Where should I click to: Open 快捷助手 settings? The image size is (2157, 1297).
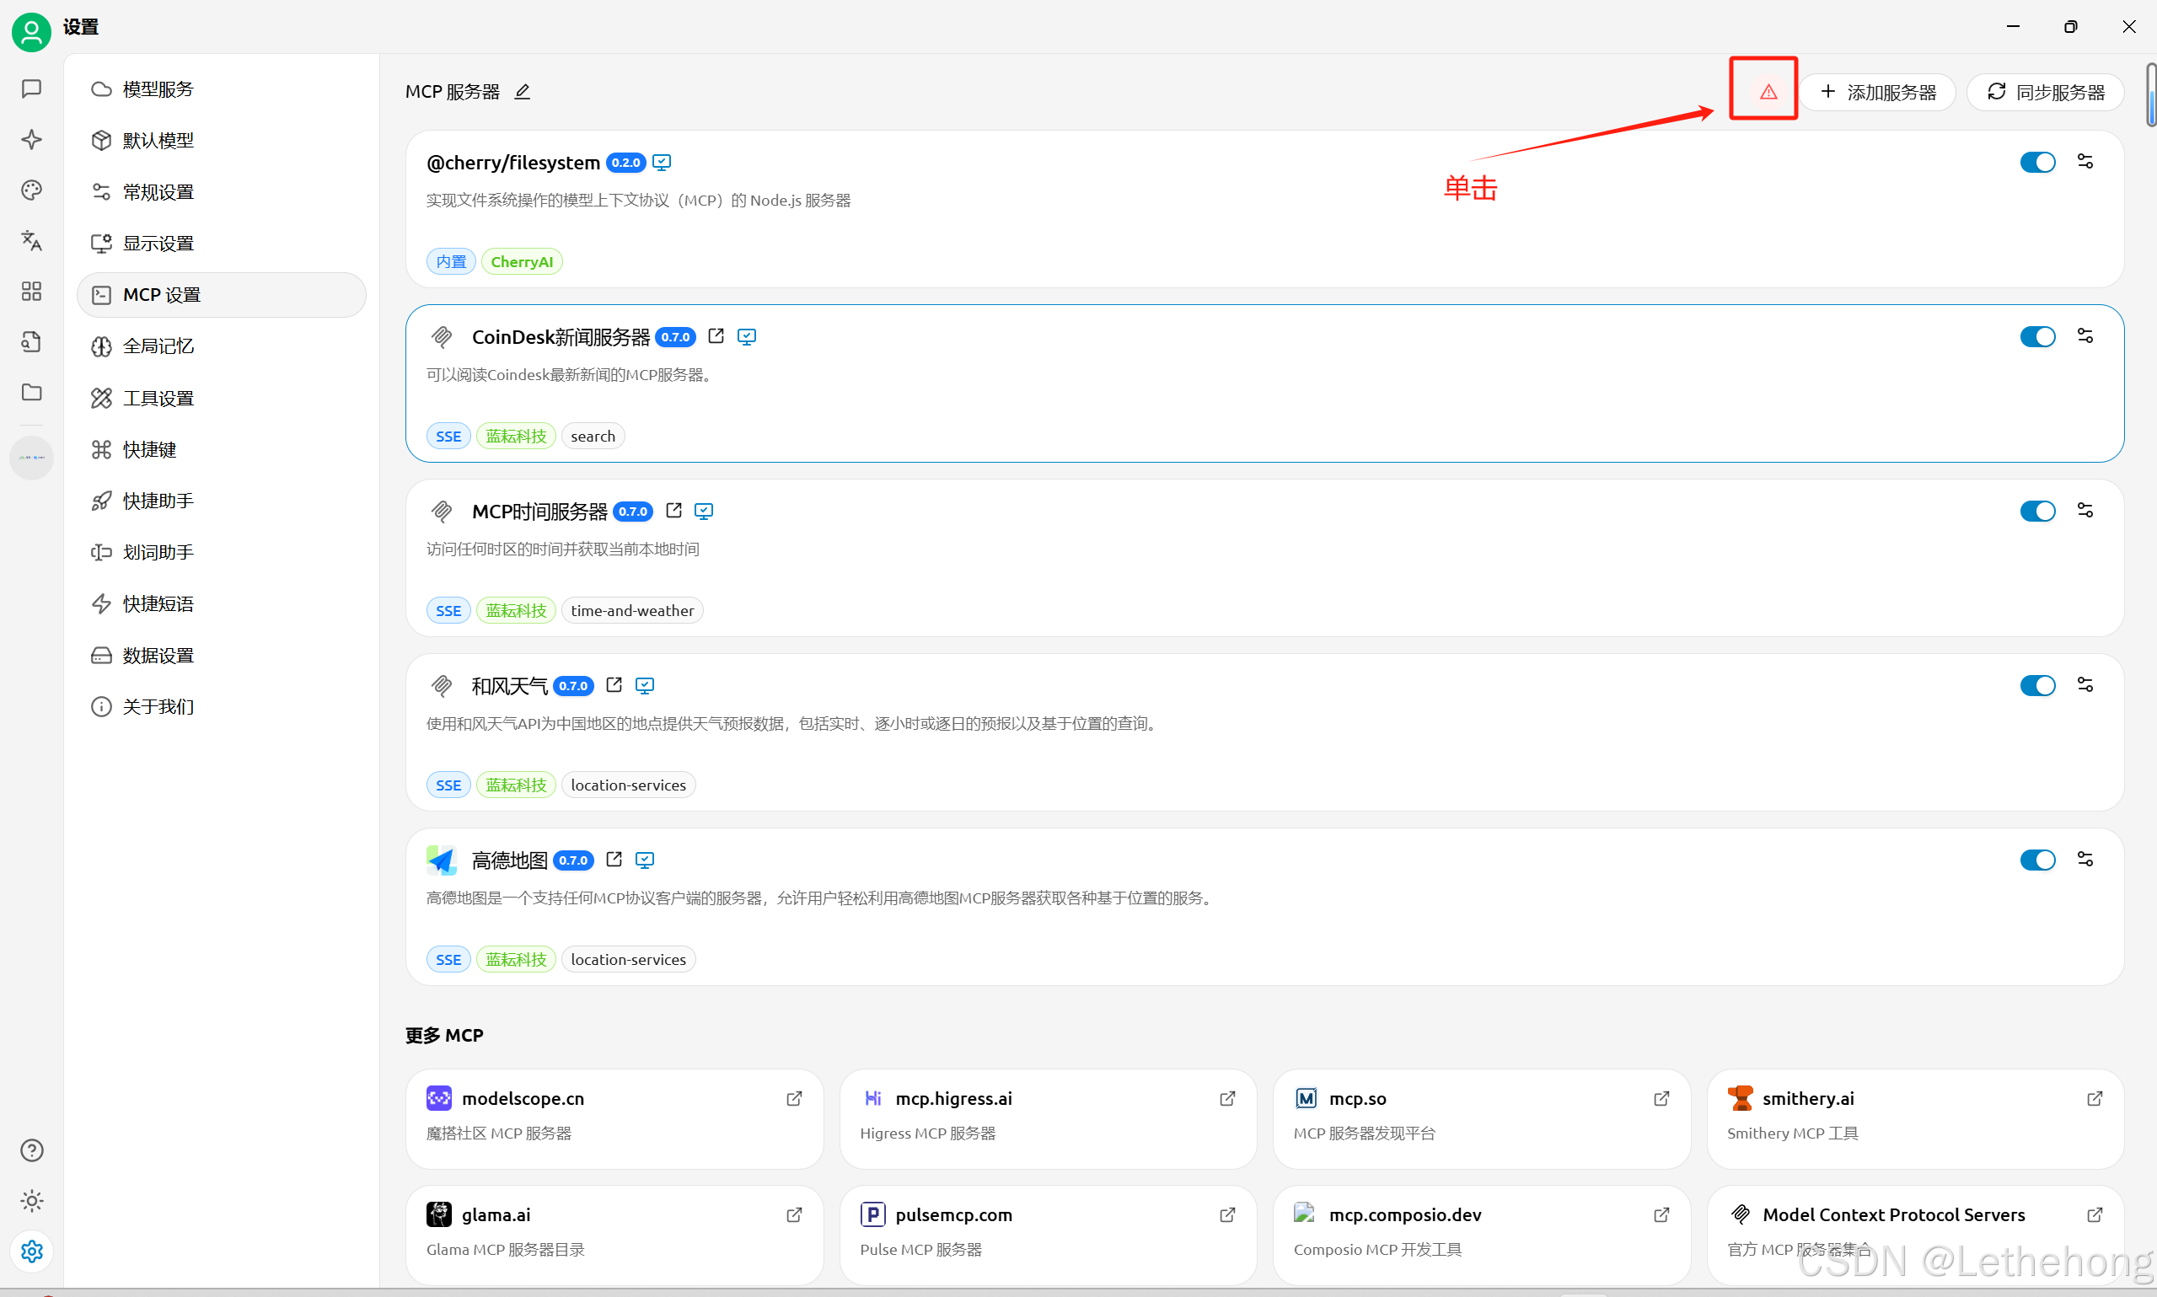[x=221, y=501]
